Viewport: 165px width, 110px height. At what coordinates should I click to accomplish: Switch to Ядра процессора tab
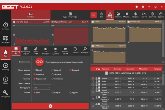70,15
